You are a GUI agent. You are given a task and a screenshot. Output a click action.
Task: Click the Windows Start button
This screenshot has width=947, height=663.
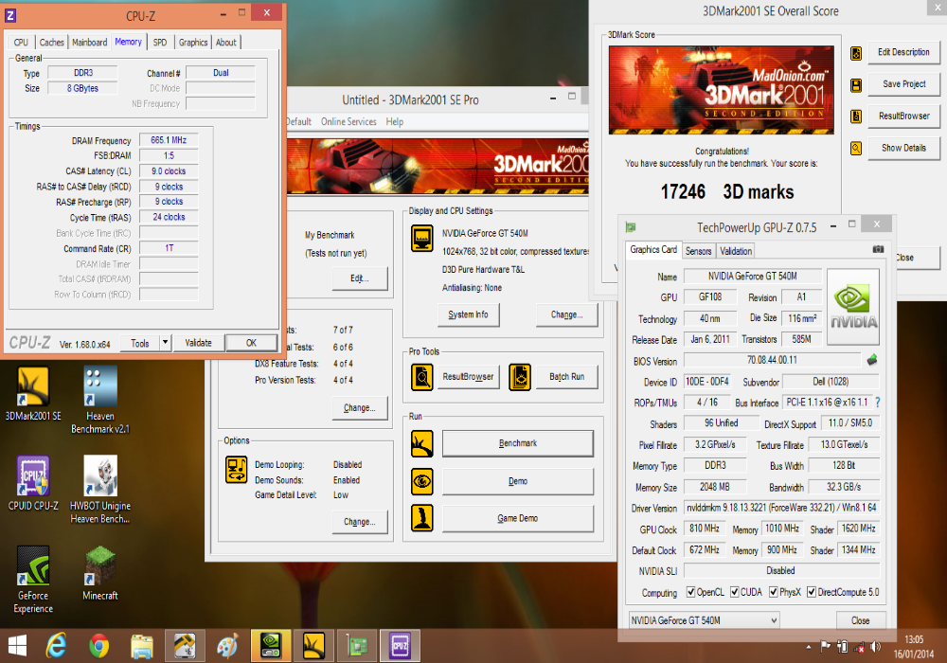(17, 646)
